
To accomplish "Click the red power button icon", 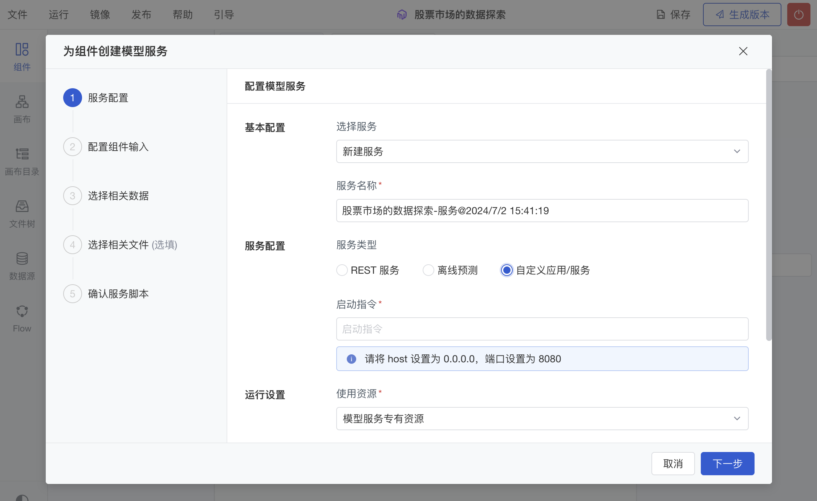I will tap(798, 15).
